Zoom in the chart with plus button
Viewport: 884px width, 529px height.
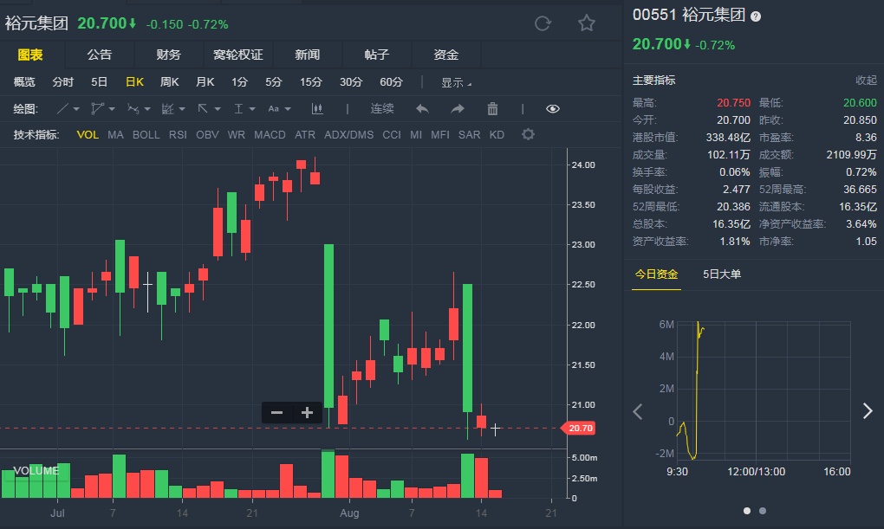307,413
